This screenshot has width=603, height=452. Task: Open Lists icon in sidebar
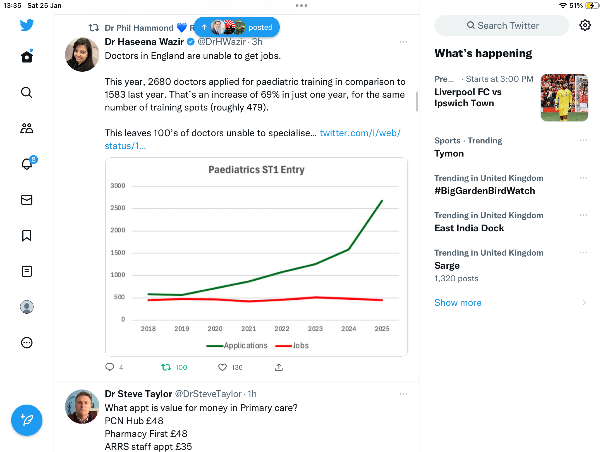point(27,271)
